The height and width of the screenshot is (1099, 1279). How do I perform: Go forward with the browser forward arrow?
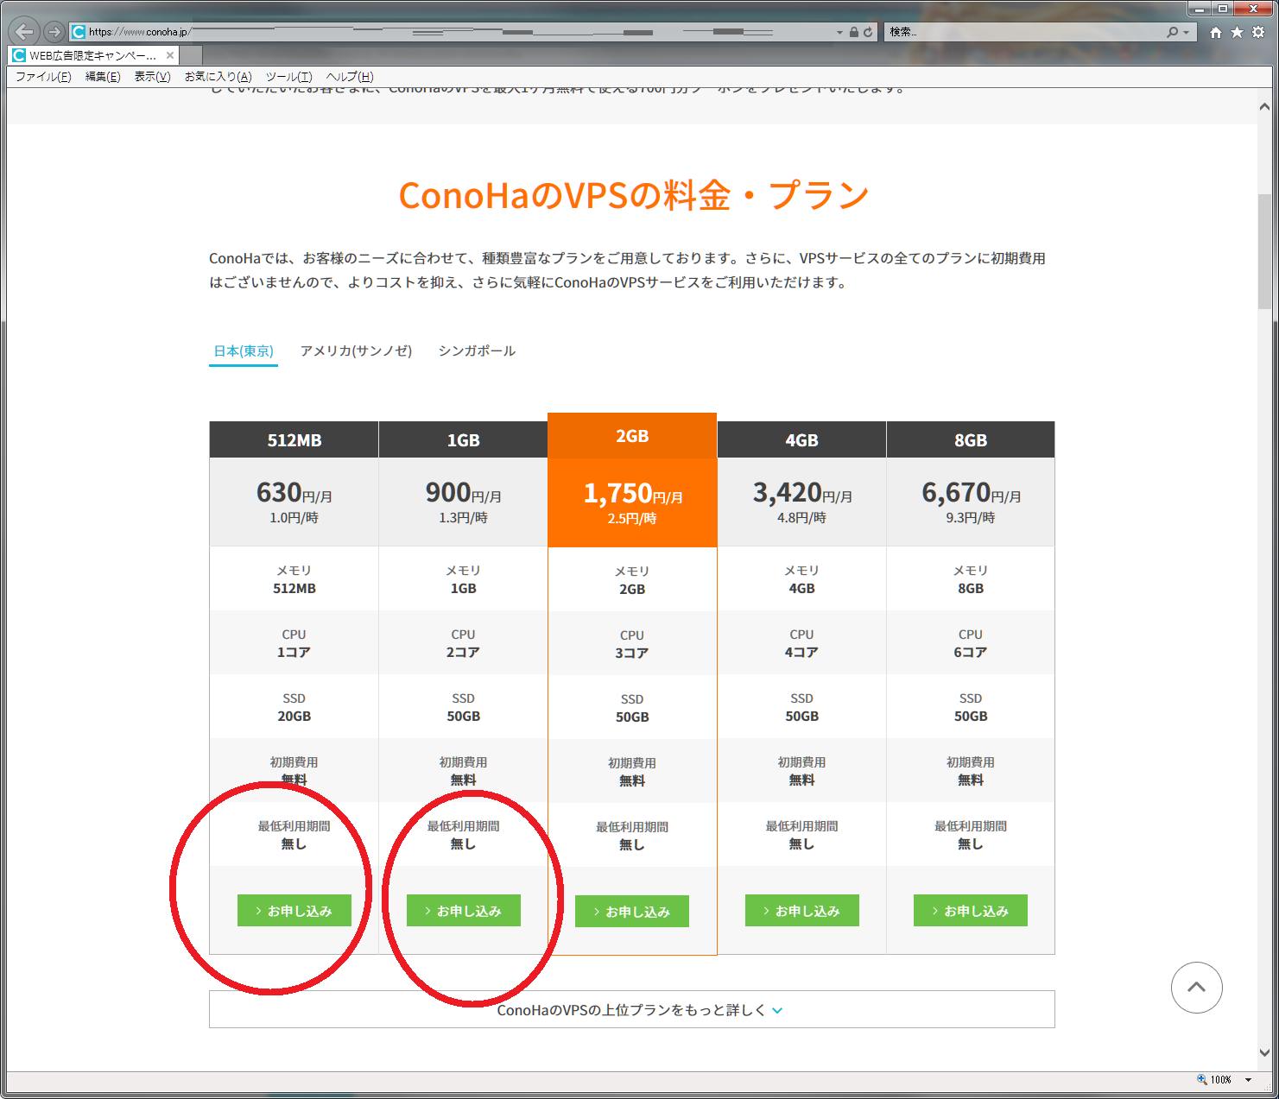[54, 32]
